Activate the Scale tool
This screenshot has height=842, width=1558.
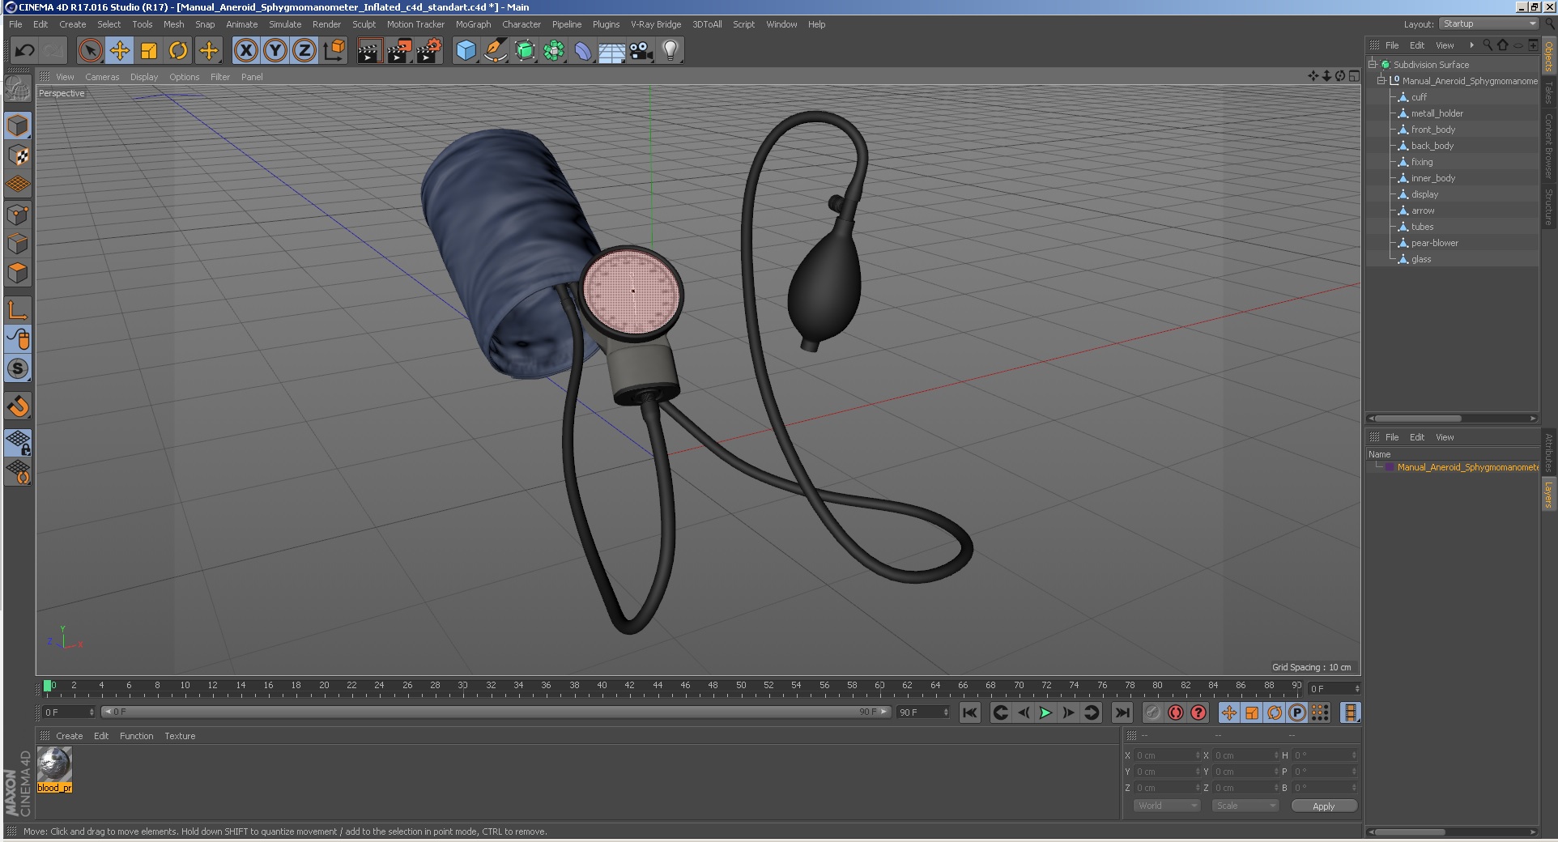click(x=149, y=51)
